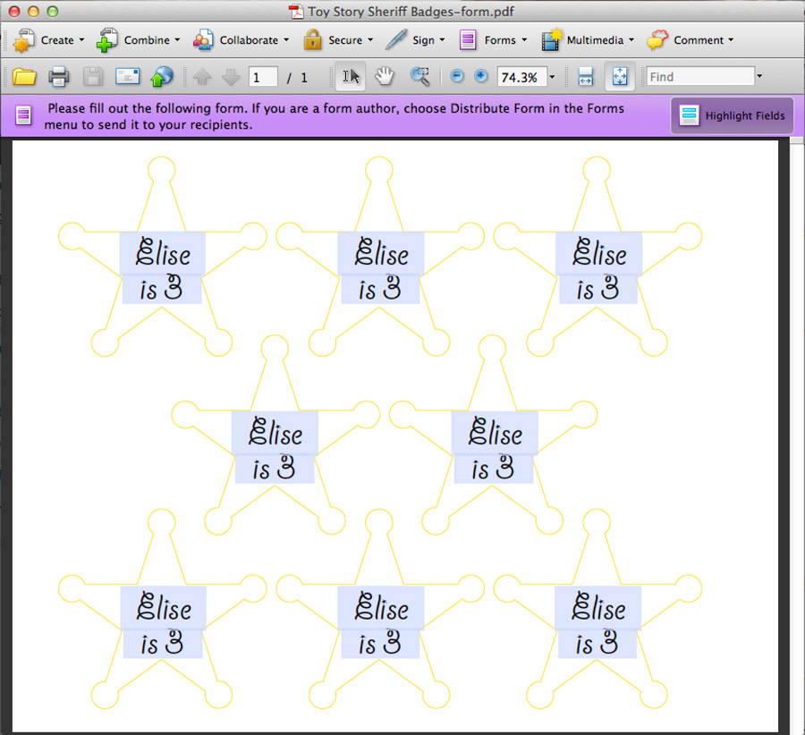Screen dimensions: 805x735
Task: Click the form icon in the purple message bar
Action: click(x=23, y=115)
